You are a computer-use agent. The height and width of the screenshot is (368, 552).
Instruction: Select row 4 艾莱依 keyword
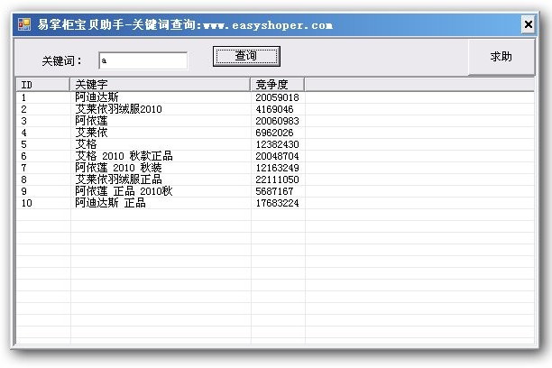click(91, 133)
